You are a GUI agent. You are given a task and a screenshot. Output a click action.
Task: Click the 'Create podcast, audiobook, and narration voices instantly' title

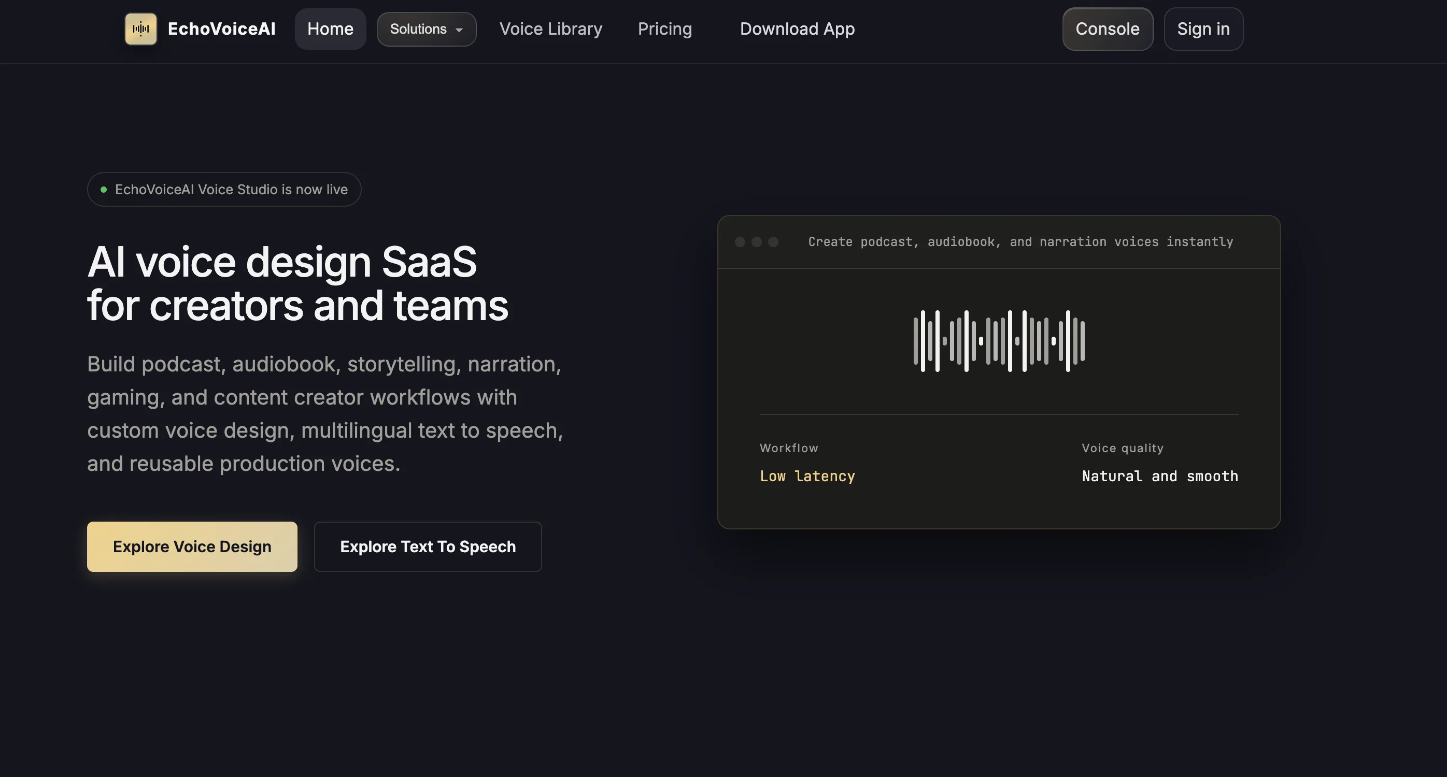[1020, 242]
